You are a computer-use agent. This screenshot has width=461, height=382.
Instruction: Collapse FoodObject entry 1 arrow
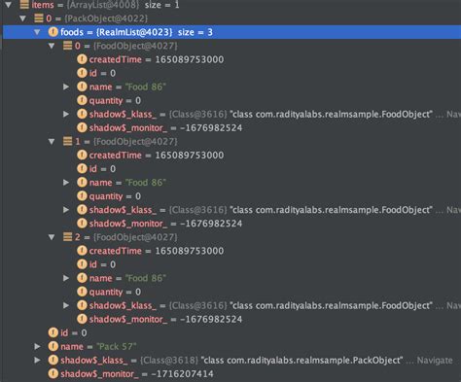click(x=52, y=142)
